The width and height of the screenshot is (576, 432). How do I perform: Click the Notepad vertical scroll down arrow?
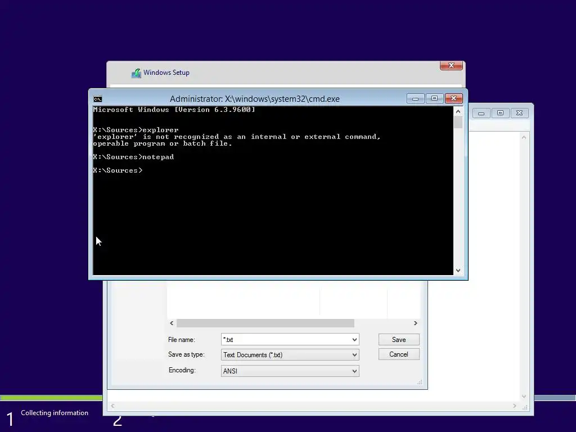point(524,397)
